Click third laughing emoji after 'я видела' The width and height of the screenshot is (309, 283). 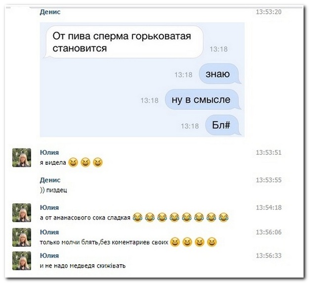click(98, 162)
